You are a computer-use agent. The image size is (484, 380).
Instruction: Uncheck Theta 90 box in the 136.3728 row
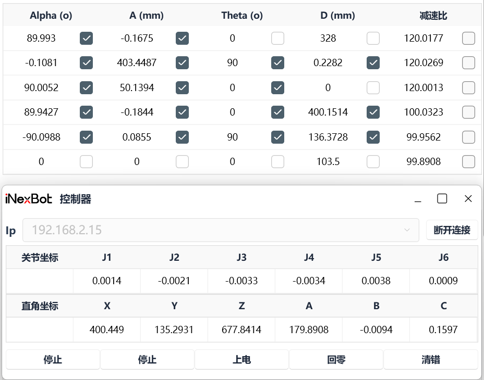click(x=277, y=137)
